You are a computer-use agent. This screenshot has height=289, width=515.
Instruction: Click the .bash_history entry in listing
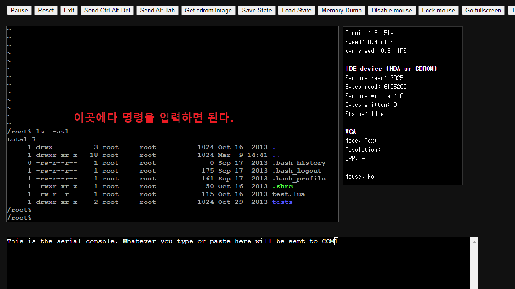tap(299, 163)
